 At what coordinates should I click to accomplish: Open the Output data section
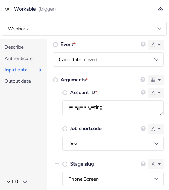18,81
